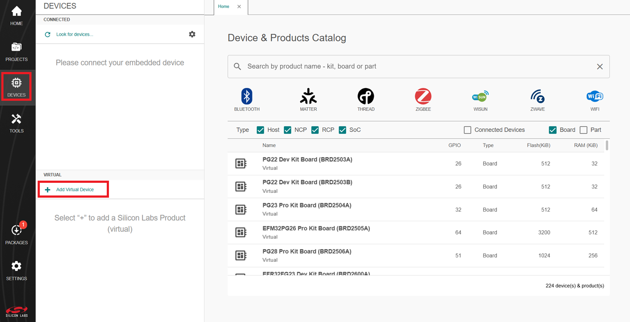The width and height of the screenshot is (630, 322).
Task: Click the connected devices gear icon
Action: click(x=192, y=34)
